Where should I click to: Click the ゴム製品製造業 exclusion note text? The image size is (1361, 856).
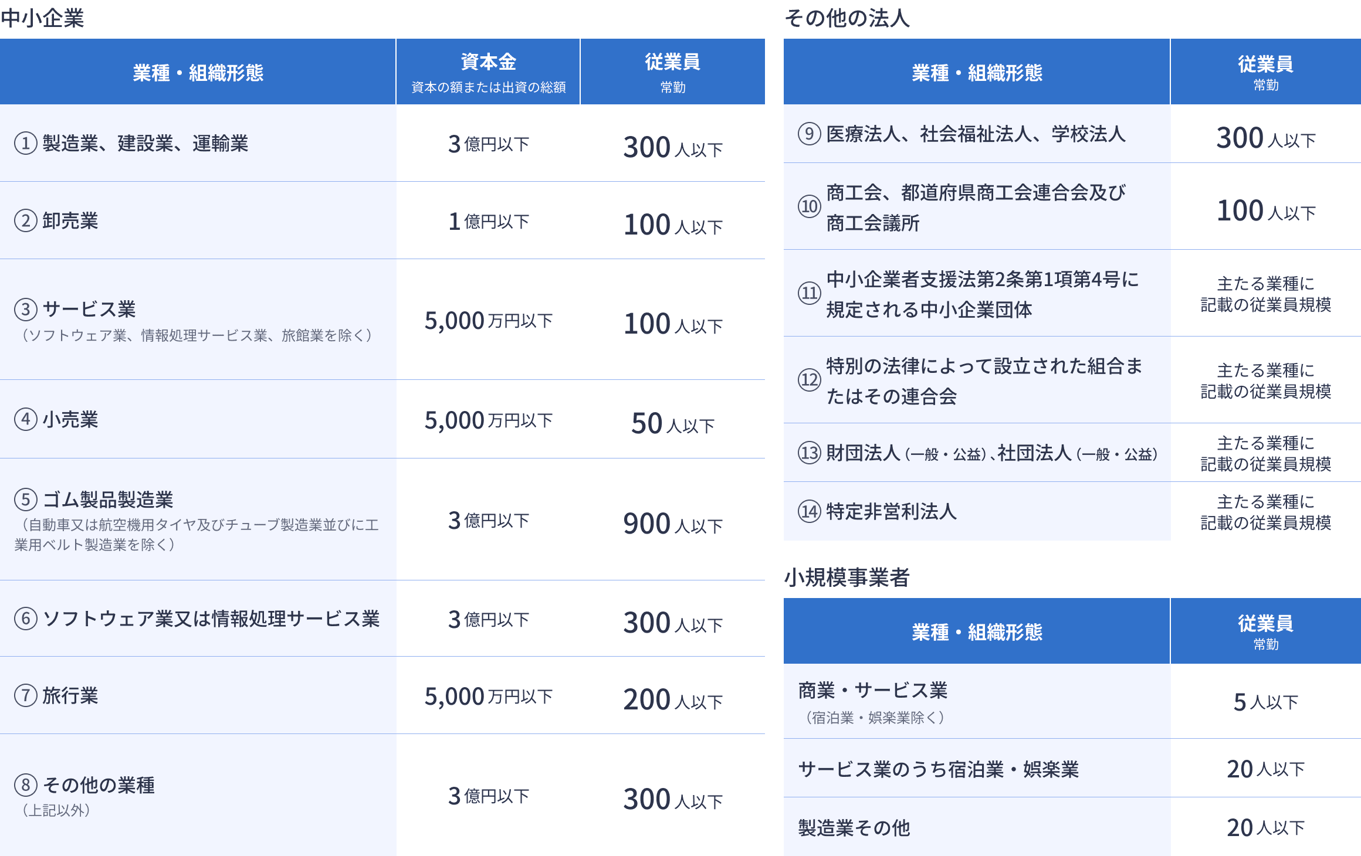(x=197, y=534)
